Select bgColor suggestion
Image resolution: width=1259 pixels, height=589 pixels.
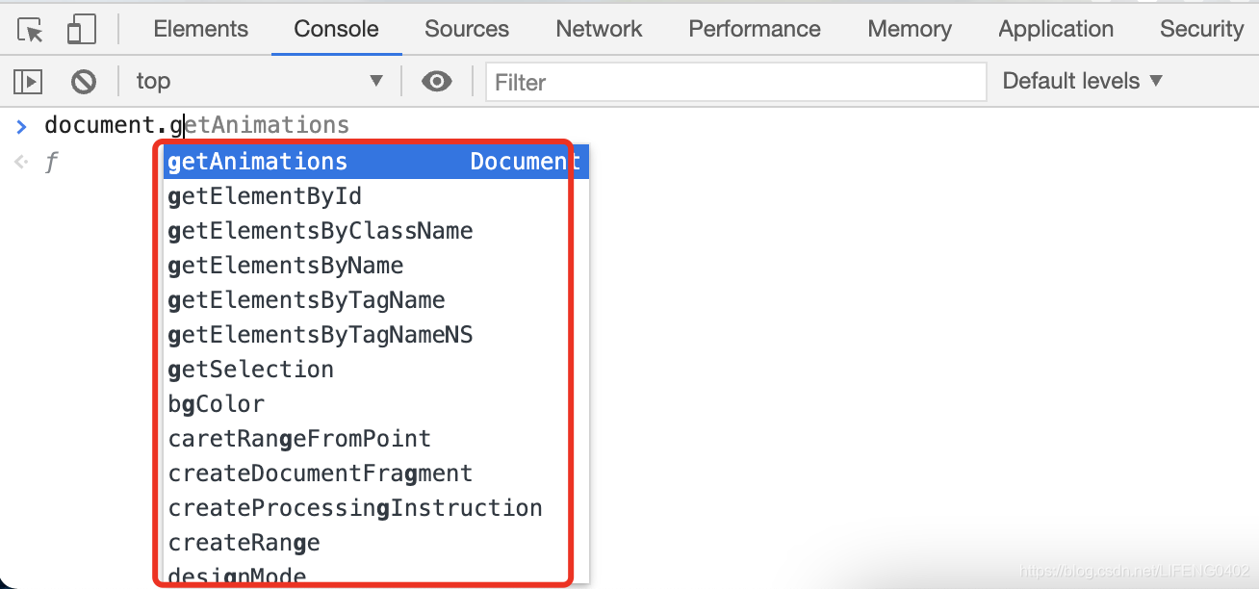pyautogui.click(x=375, y=404)
